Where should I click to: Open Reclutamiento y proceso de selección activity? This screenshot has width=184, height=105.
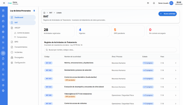78,70
